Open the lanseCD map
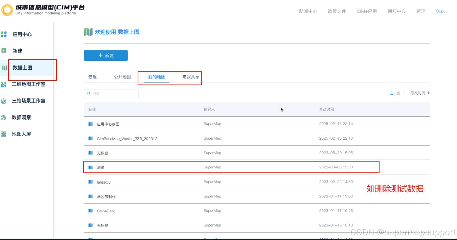457x240 pixels. (x=257, y=182)
